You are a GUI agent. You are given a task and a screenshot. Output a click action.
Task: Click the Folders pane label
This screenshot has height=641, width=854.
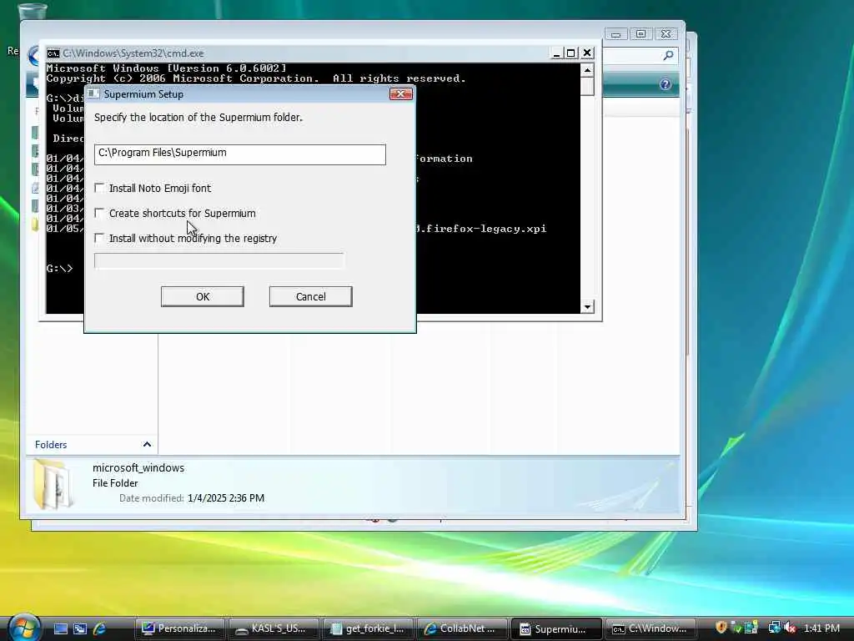click(x=51, y=445)
